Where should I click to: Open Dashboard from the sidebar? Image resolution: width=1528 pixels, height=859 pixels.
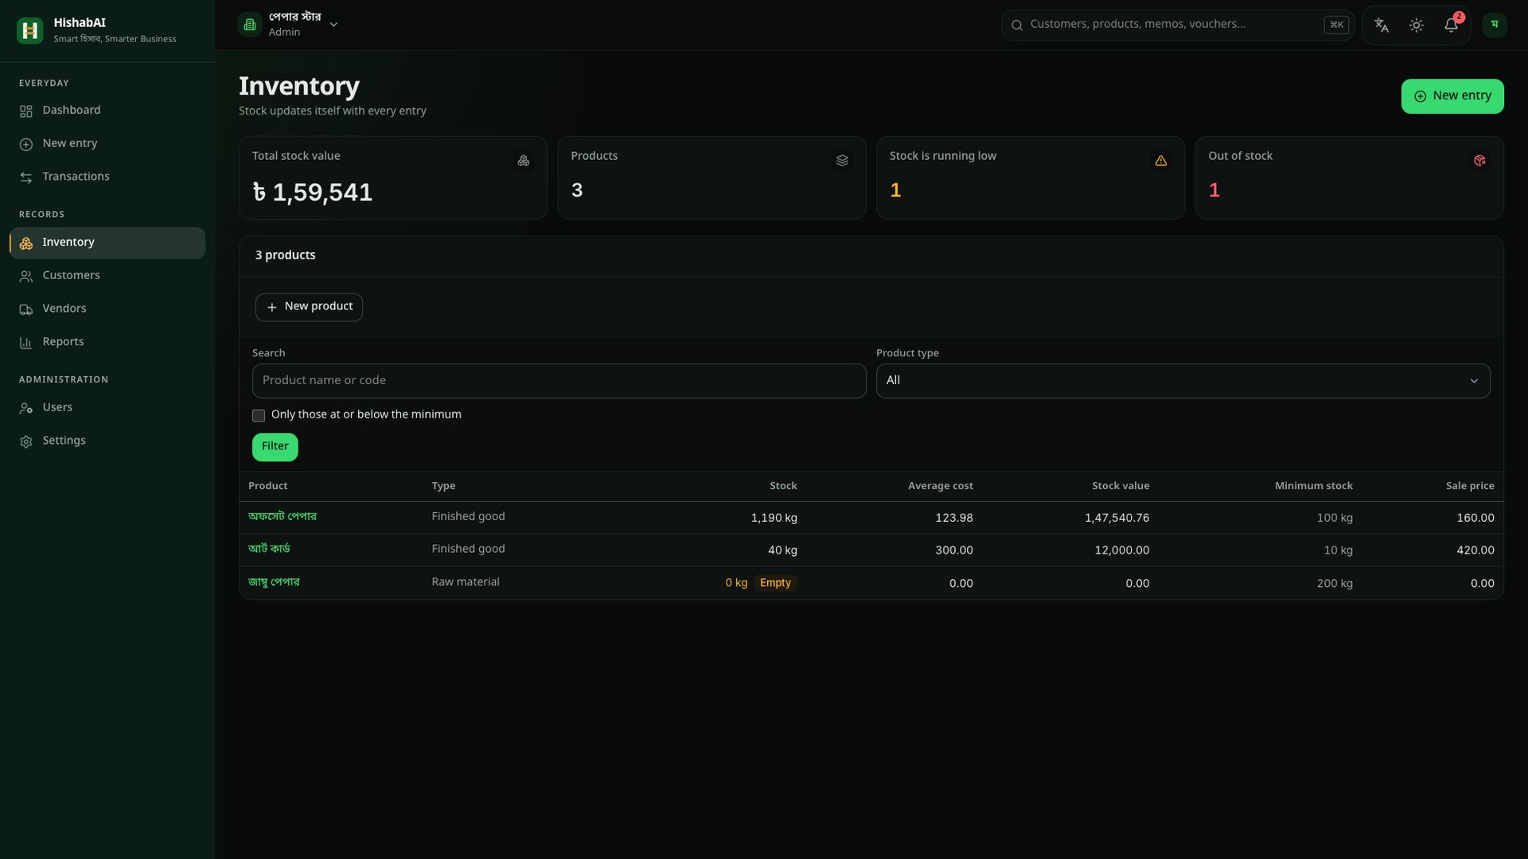(x=107, y=111)
